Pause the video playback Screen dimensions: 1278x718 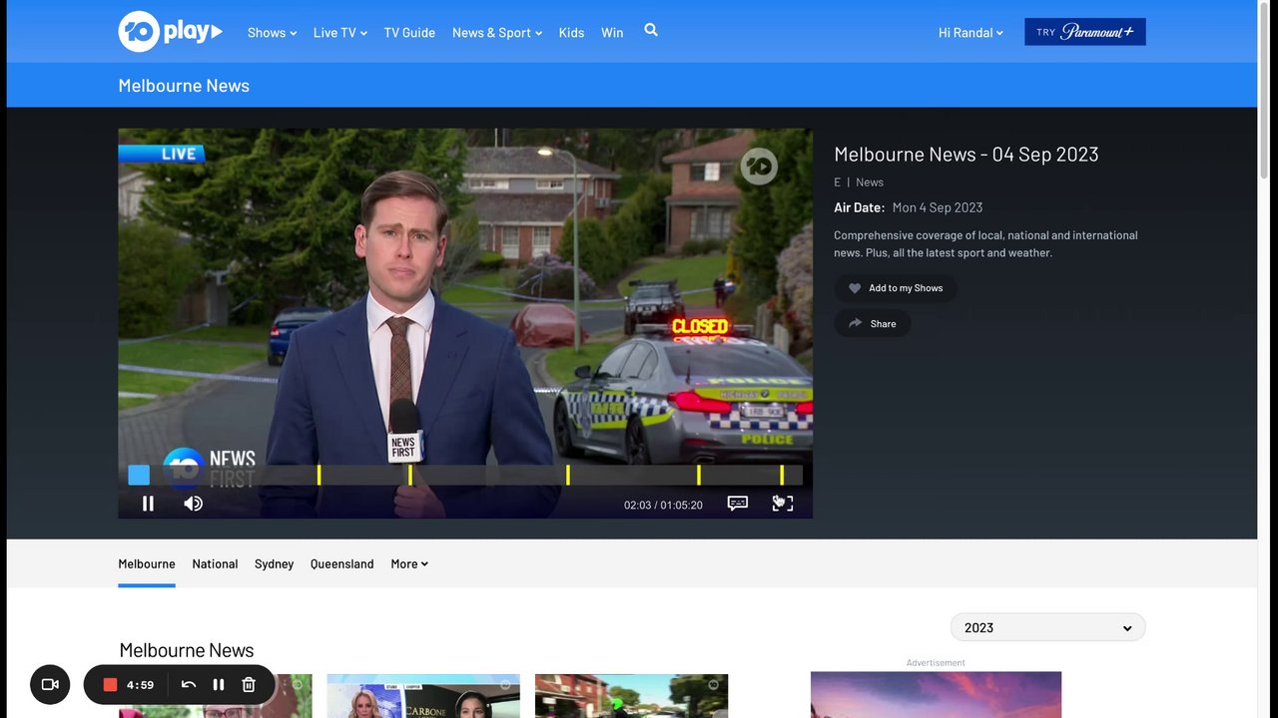pos(148,504)
